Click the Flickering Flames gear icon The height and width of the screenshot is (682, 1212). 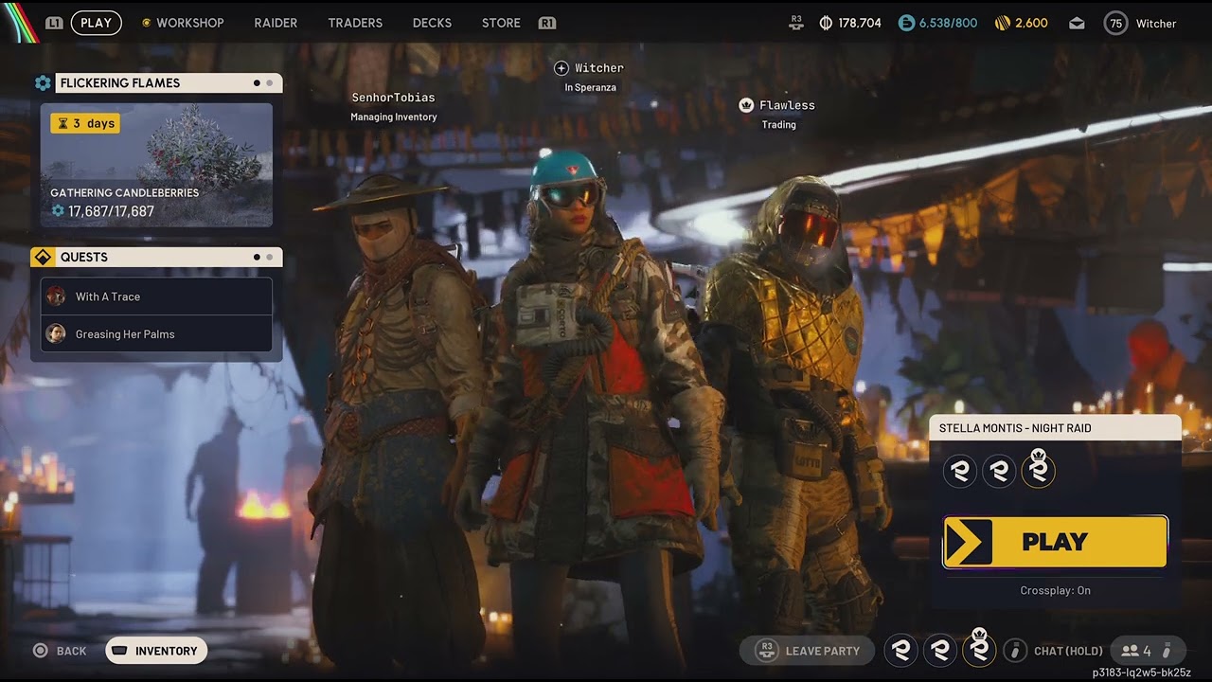(x=43, y=83)
